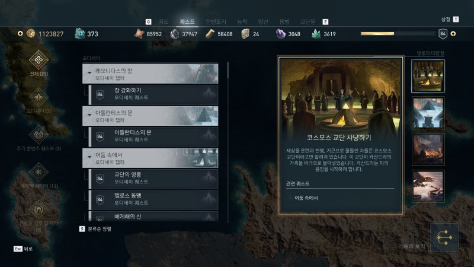This screenshot has width=474, height=267.
Task: Click the level 84 shield icon
Action: pos(443,34)
